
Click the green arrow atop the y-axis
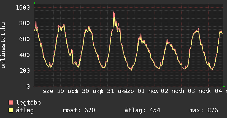34,3
